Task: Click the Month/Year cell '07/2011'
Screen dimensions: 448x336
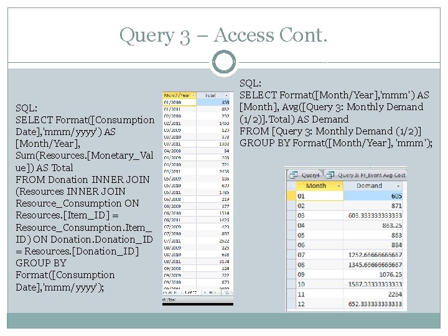Action: tap(179, 241)
